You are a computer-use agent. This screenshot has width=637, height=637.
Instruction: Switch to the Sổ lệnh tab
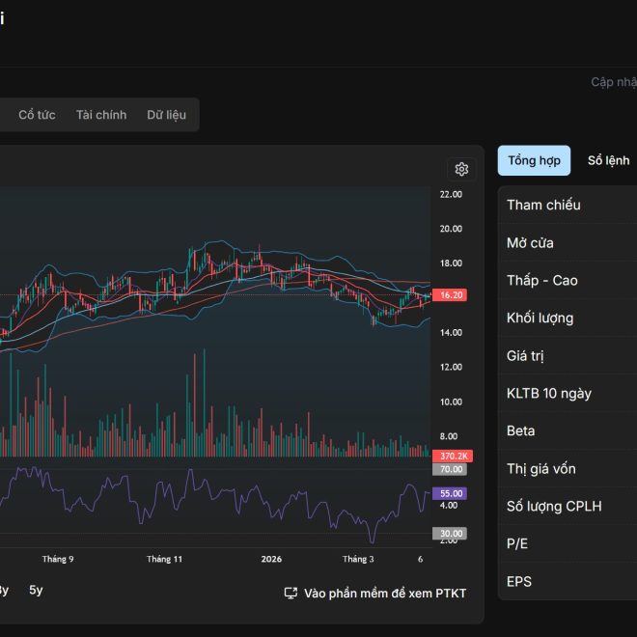pos(608,160)
